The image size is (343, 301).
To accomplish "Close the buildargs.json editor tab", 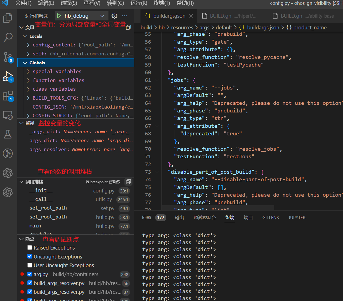I will 191,16.
